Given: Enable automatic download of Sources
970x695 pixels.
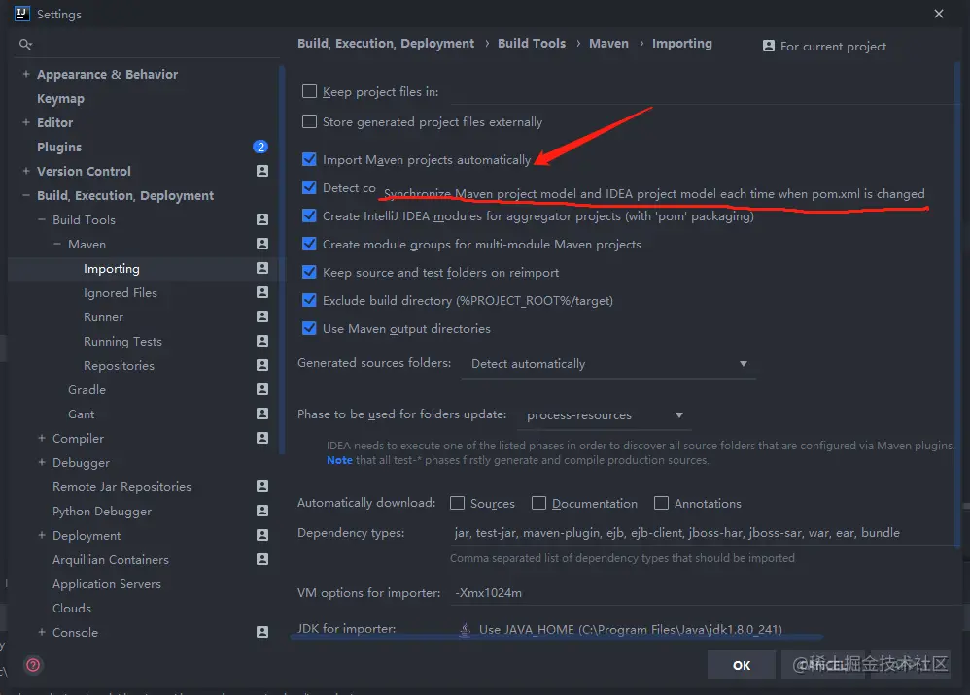Looking at the screenshot, I should (x=457, y=503).
